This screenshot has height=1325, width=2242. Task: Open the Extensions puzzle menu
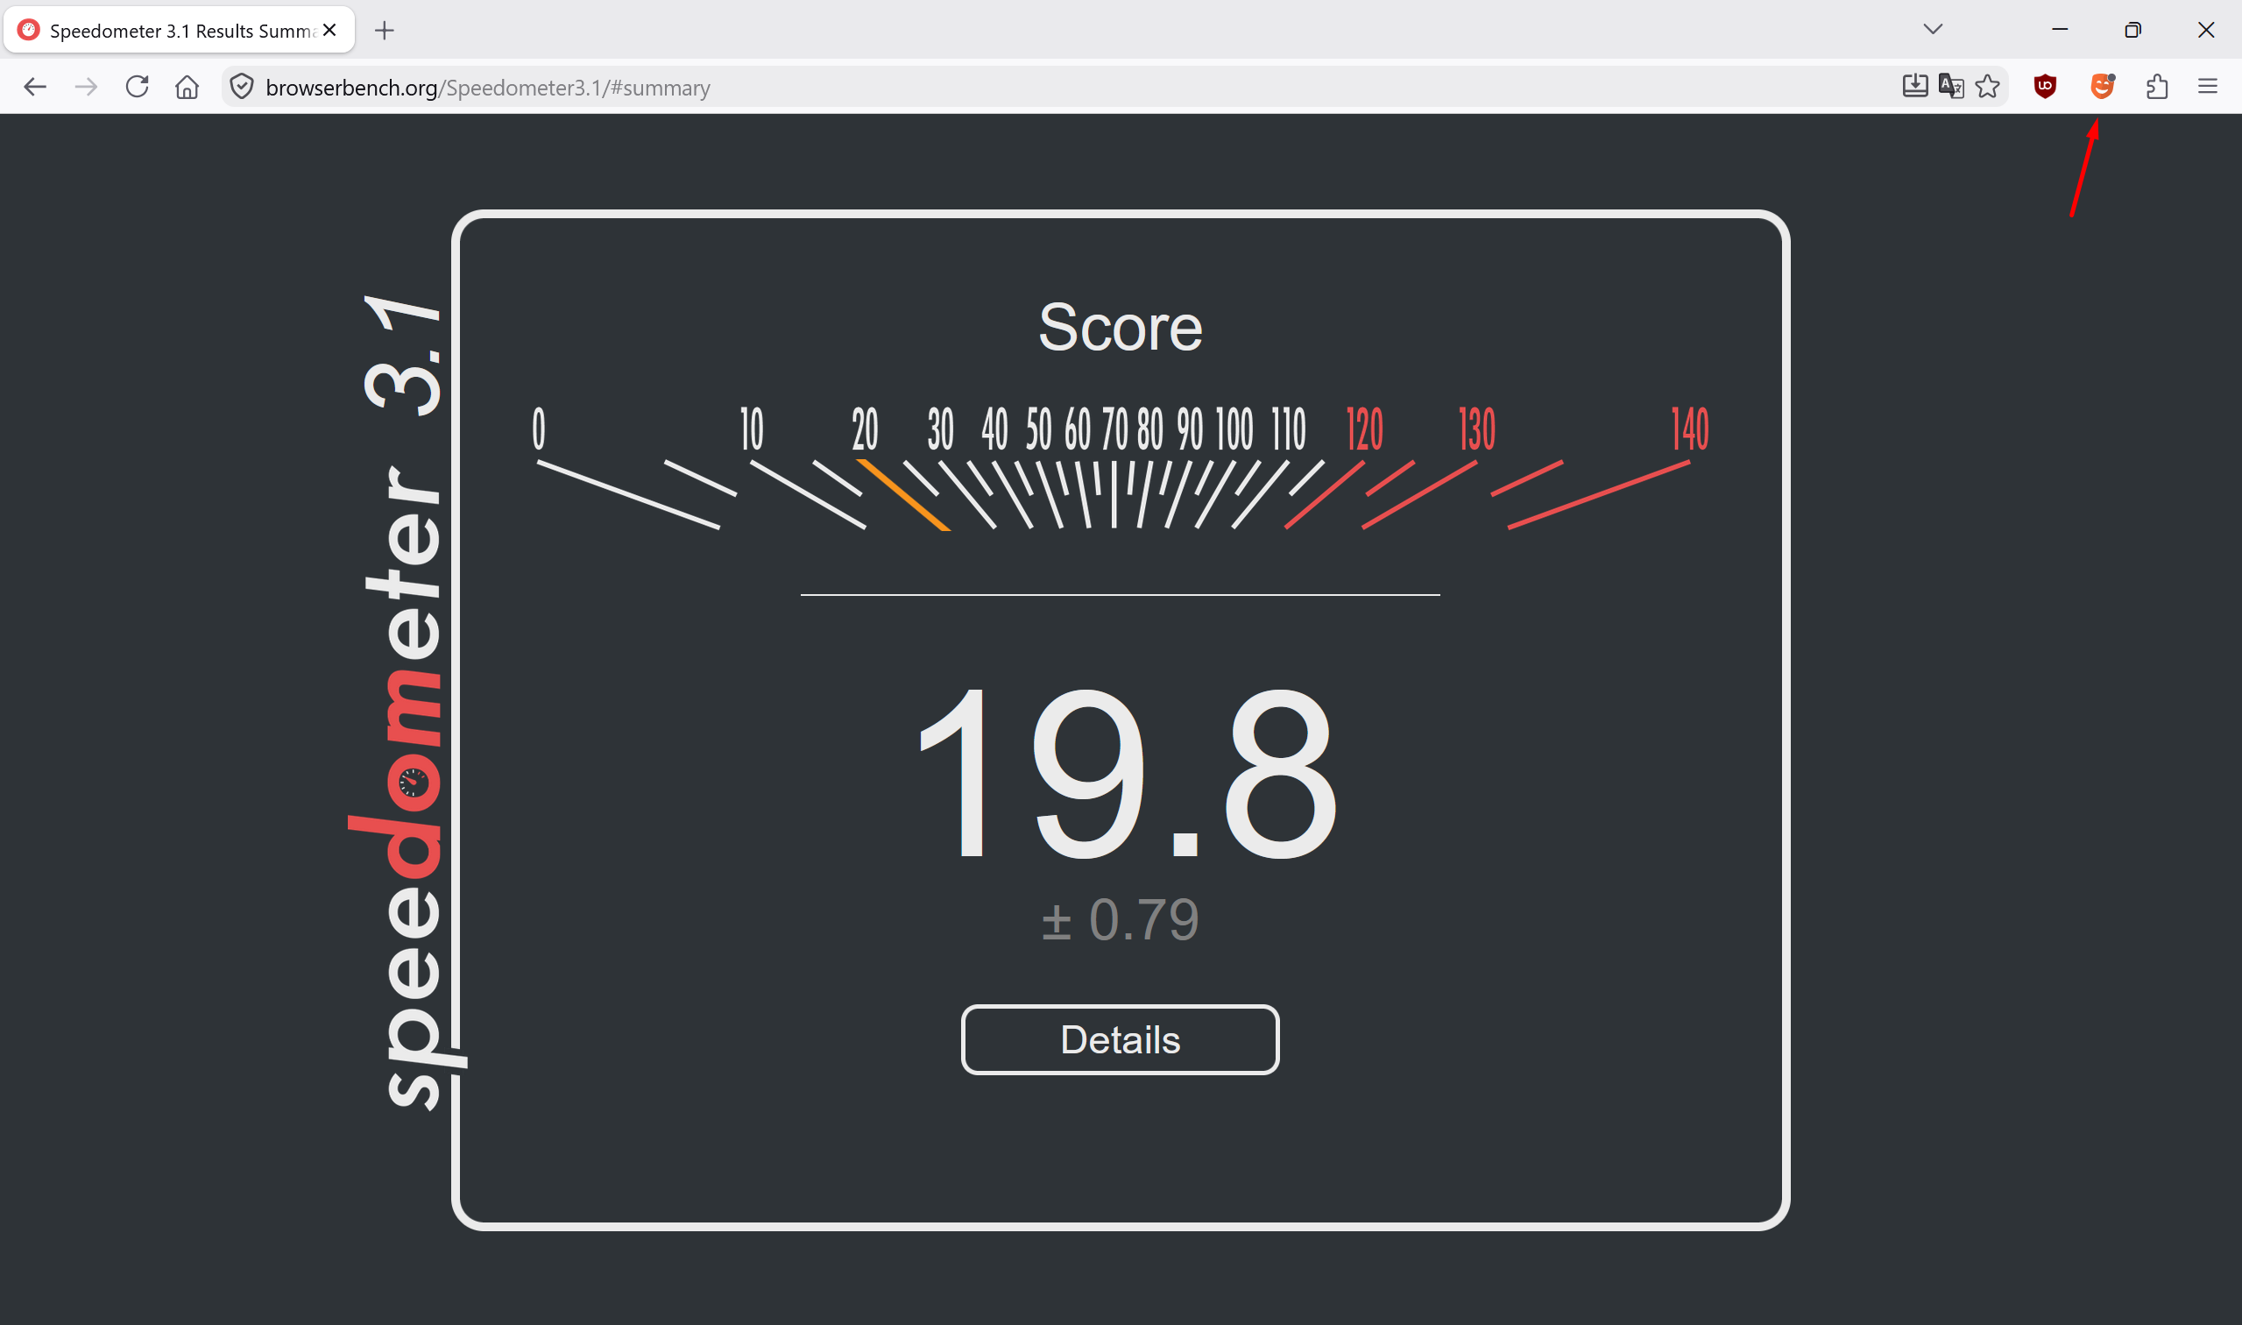[2157, 87]
